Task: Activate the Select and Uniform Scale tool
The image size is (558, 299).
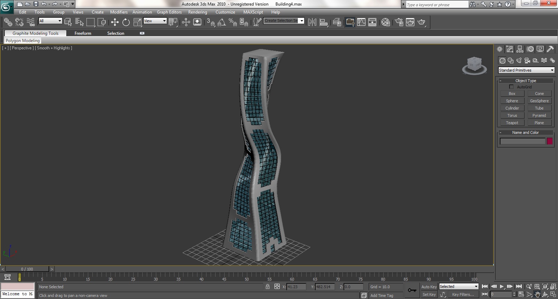Action: pyautogui.click(x=137, y=22)
